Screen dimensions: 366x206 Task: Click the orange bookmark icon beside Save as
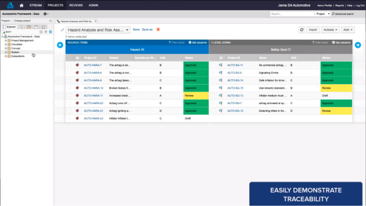click(x=158, y=30)
